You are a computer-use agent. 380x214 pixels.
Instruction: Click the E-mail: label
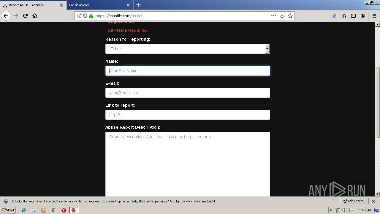(112, 83)
